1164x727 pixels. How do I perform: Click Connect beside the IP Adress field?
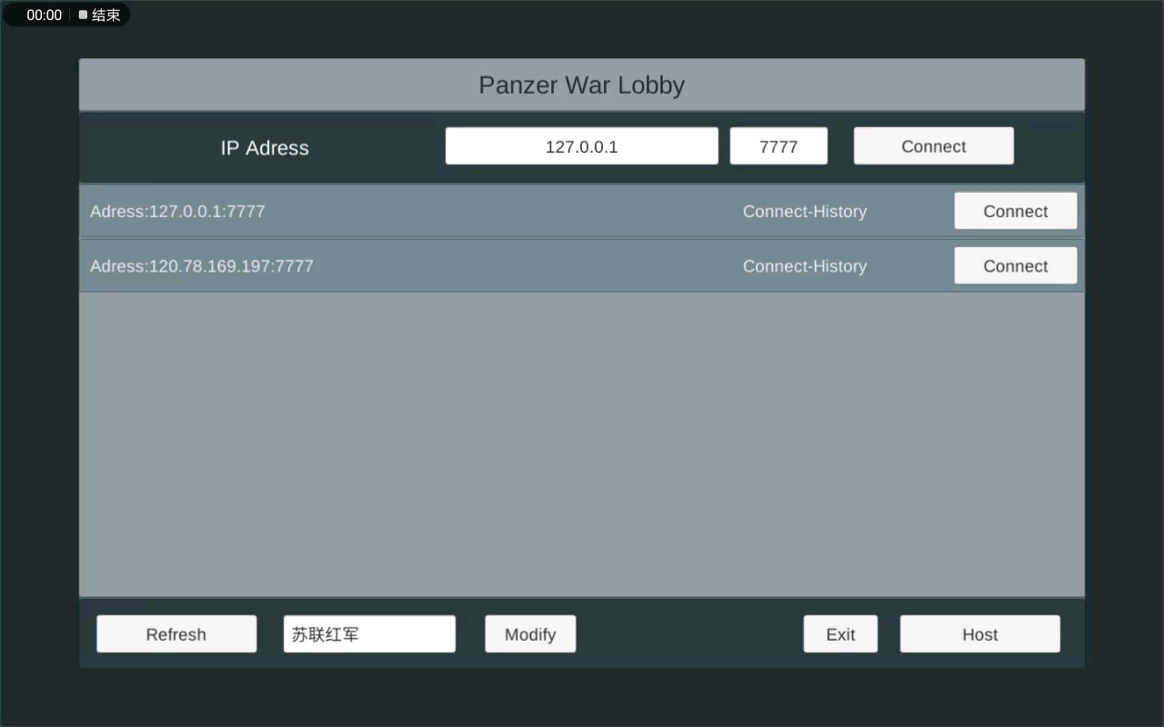(x=933, y=145)
